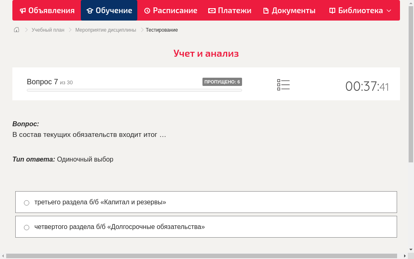Open the question navigator list icon
414x259 pixels.
pyautogui.click(x=283, y=84)
